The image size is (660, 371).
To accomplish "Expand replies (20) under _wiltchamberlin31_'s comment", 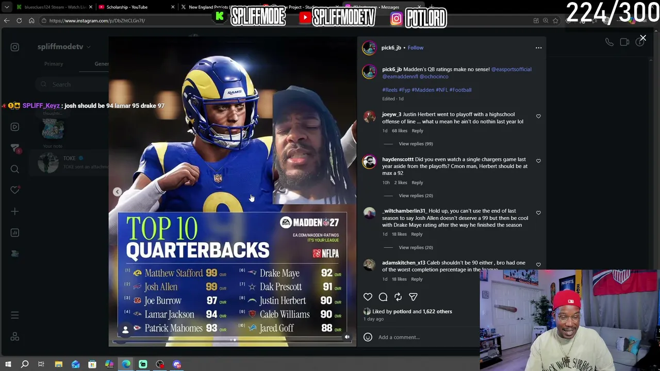I will (416, 247).
